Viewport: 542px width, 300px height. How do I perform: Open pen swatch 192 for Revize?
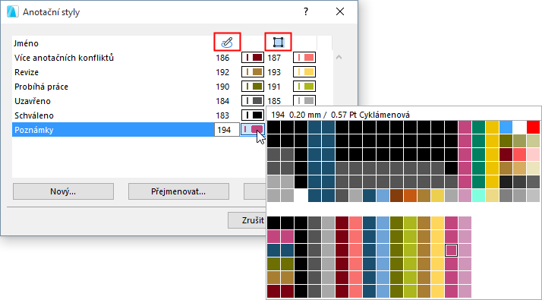(x=253, y=72)
